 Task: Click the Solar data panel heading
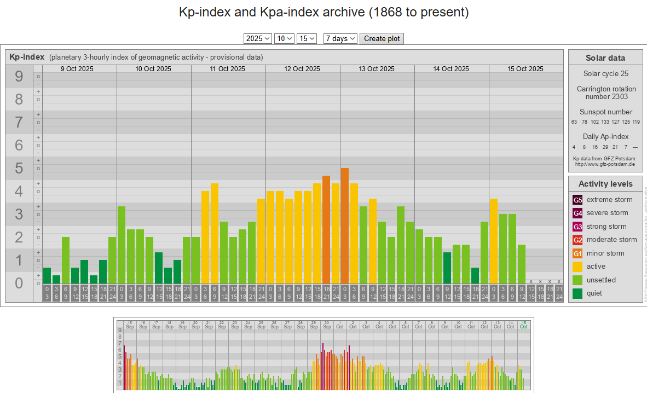point(605,58)
